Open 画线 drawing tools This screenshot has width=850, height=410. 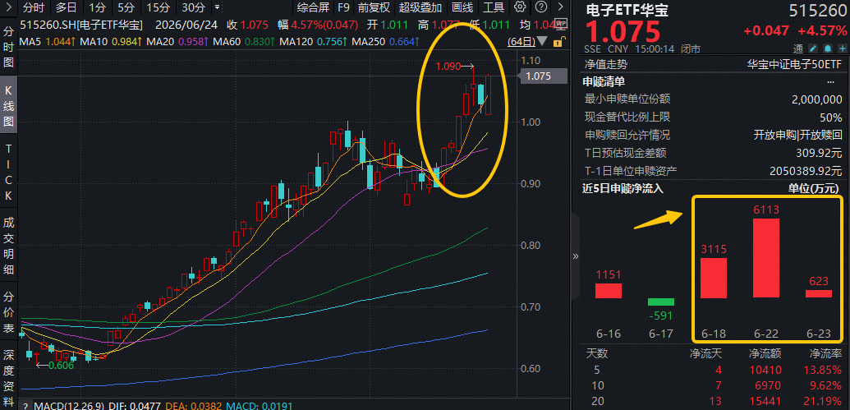tap(462, 7)
